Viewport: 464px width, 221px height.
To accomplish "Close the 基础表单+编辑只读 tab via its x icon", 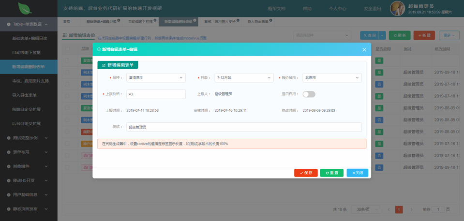I will pos(119,20).
